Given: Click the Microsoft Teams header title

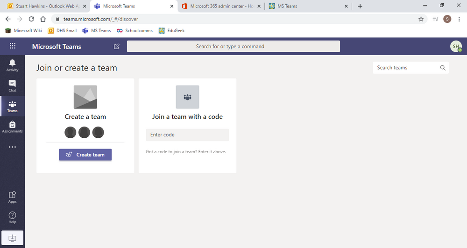Looking at the screenshot, I should (57, 46).
